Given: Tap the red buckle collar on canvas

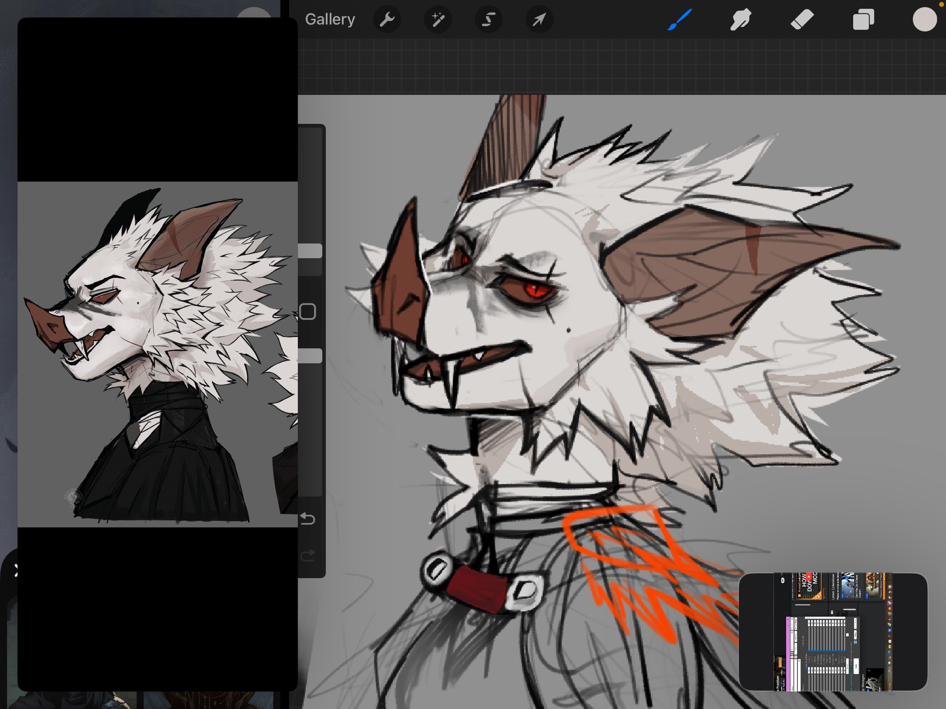Looking at the screenshot, I should [479, 588].
